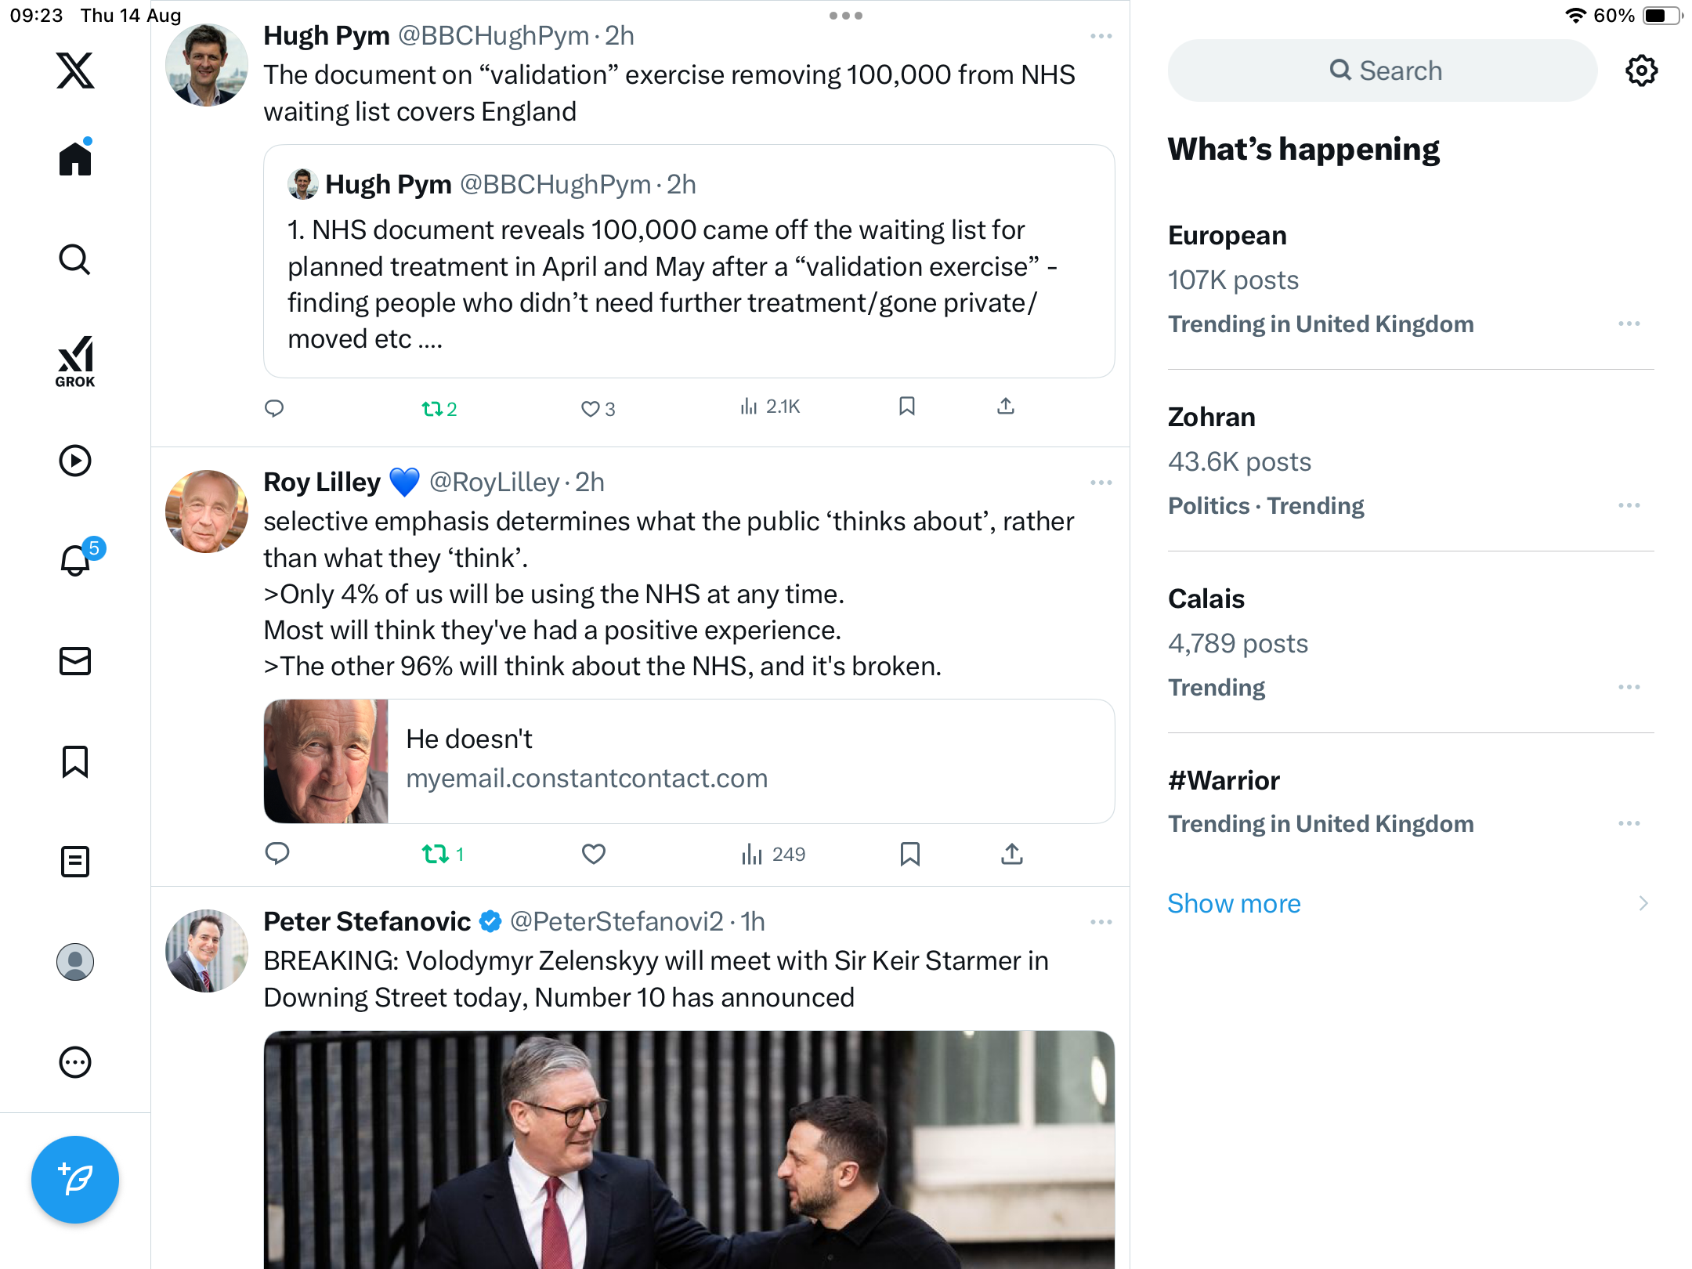Open the Video play icon in sidebar
This screenshot has width=1692, height=1269.
(x=75, y=461)
